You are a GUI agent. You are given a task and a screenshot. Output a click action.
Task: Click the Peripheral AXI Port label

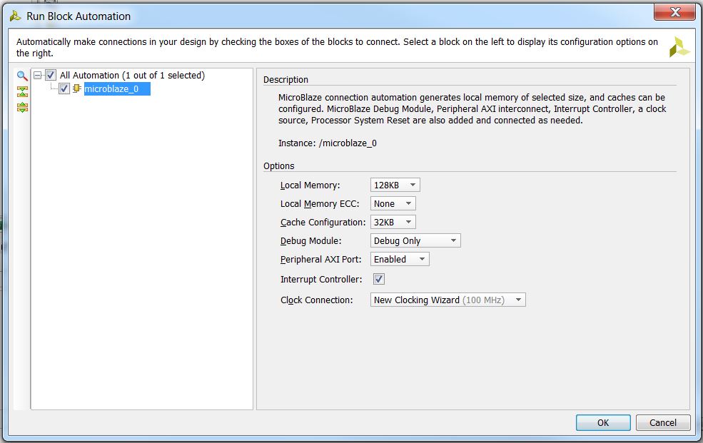[x=320, y=260]
